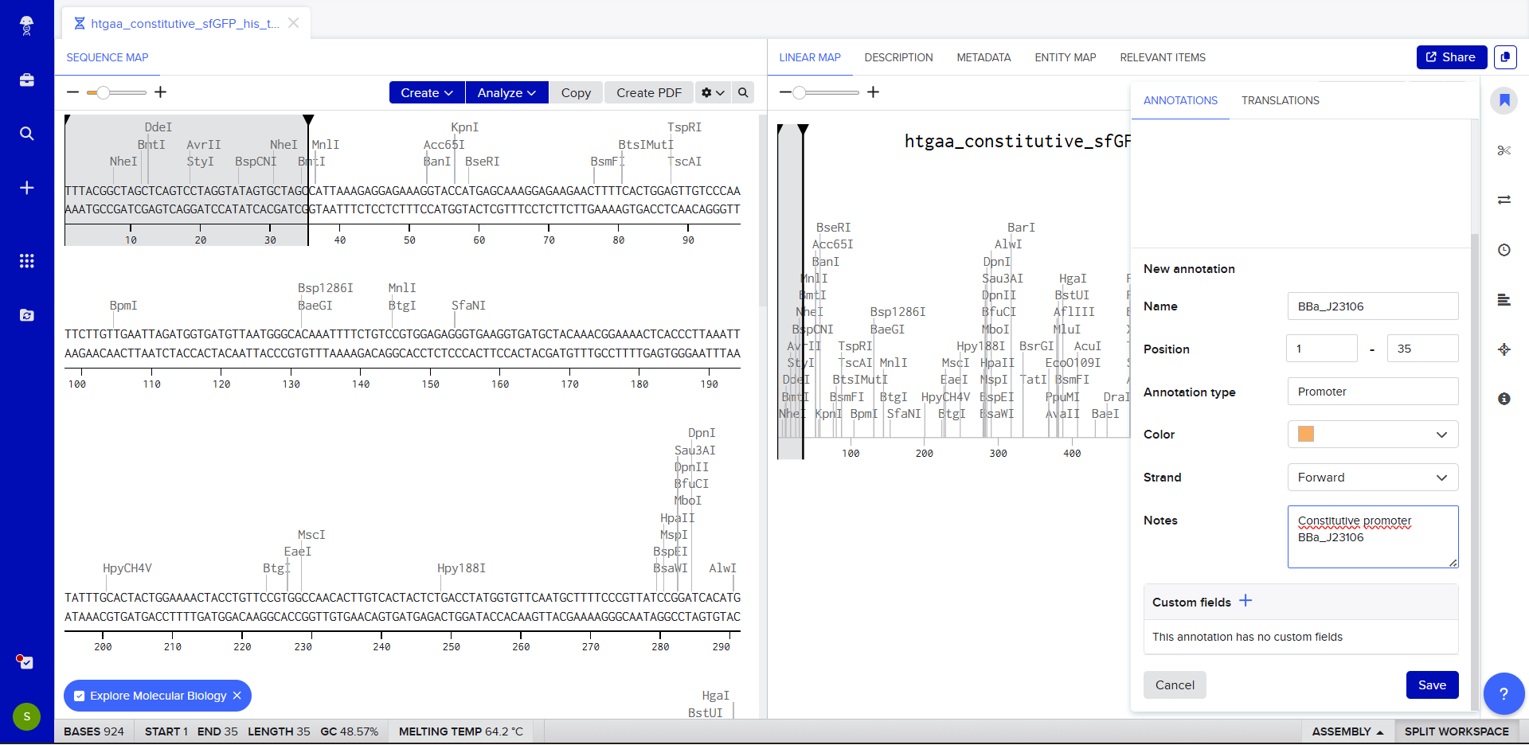Viewport: 1529px width, 745px height.
Task: Click the scissors digest icon in right sidebar
Action: point(1504,150)
